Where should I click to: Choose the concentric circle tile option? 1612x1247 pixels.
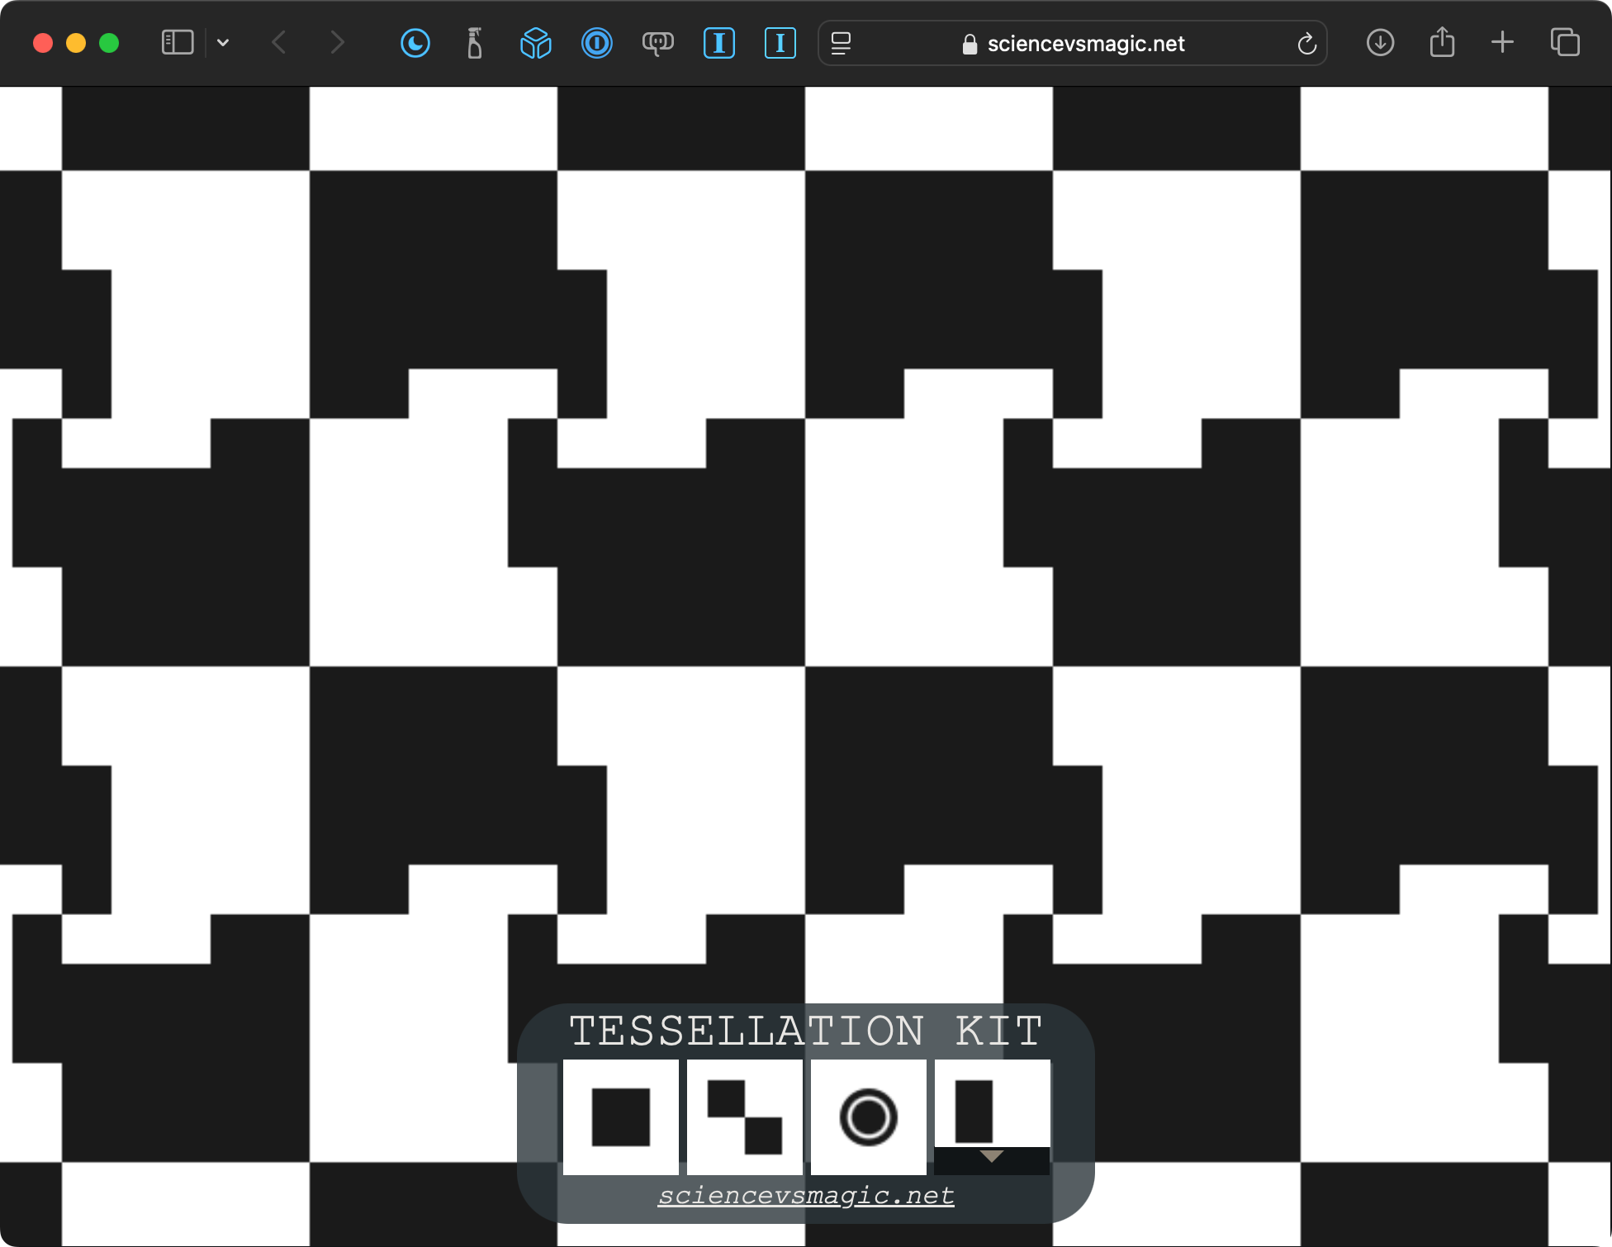(x=868, y=1117)
